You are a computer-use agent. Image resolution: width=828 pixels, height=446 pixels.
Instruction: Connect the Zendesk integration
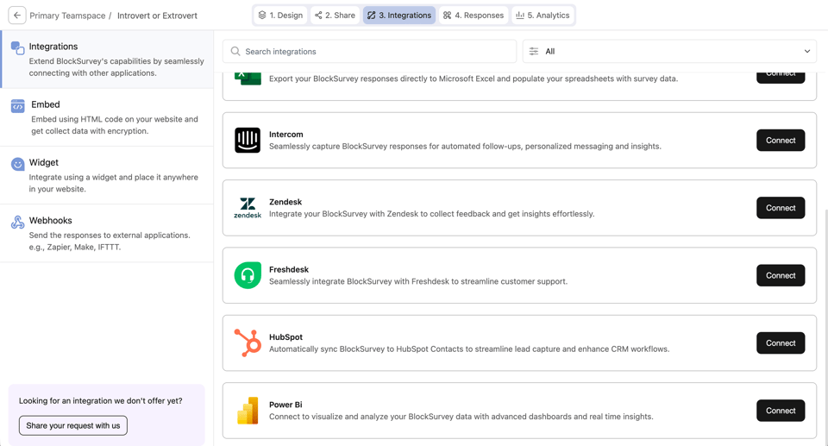coord(781,208)
